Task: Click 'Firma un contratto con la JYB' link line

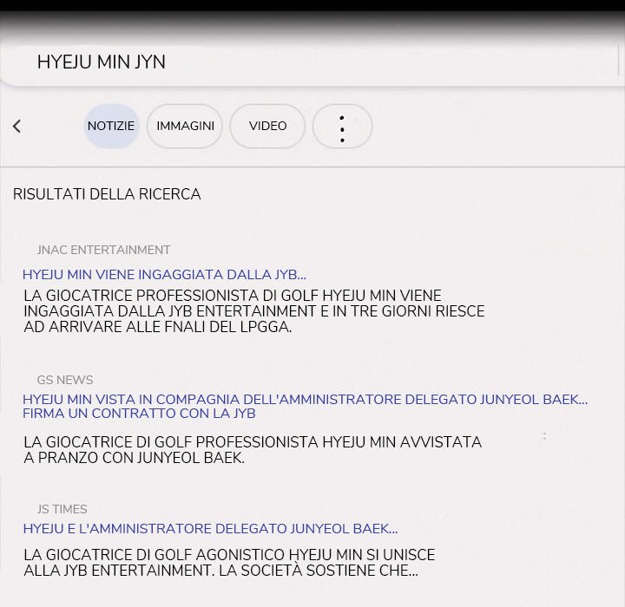Action: [x=139, y=414]
